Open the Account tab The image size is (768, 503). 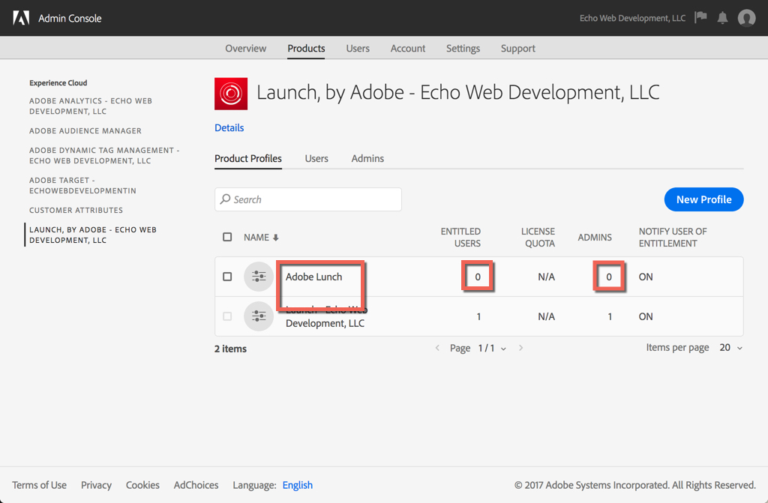point(407,49)
